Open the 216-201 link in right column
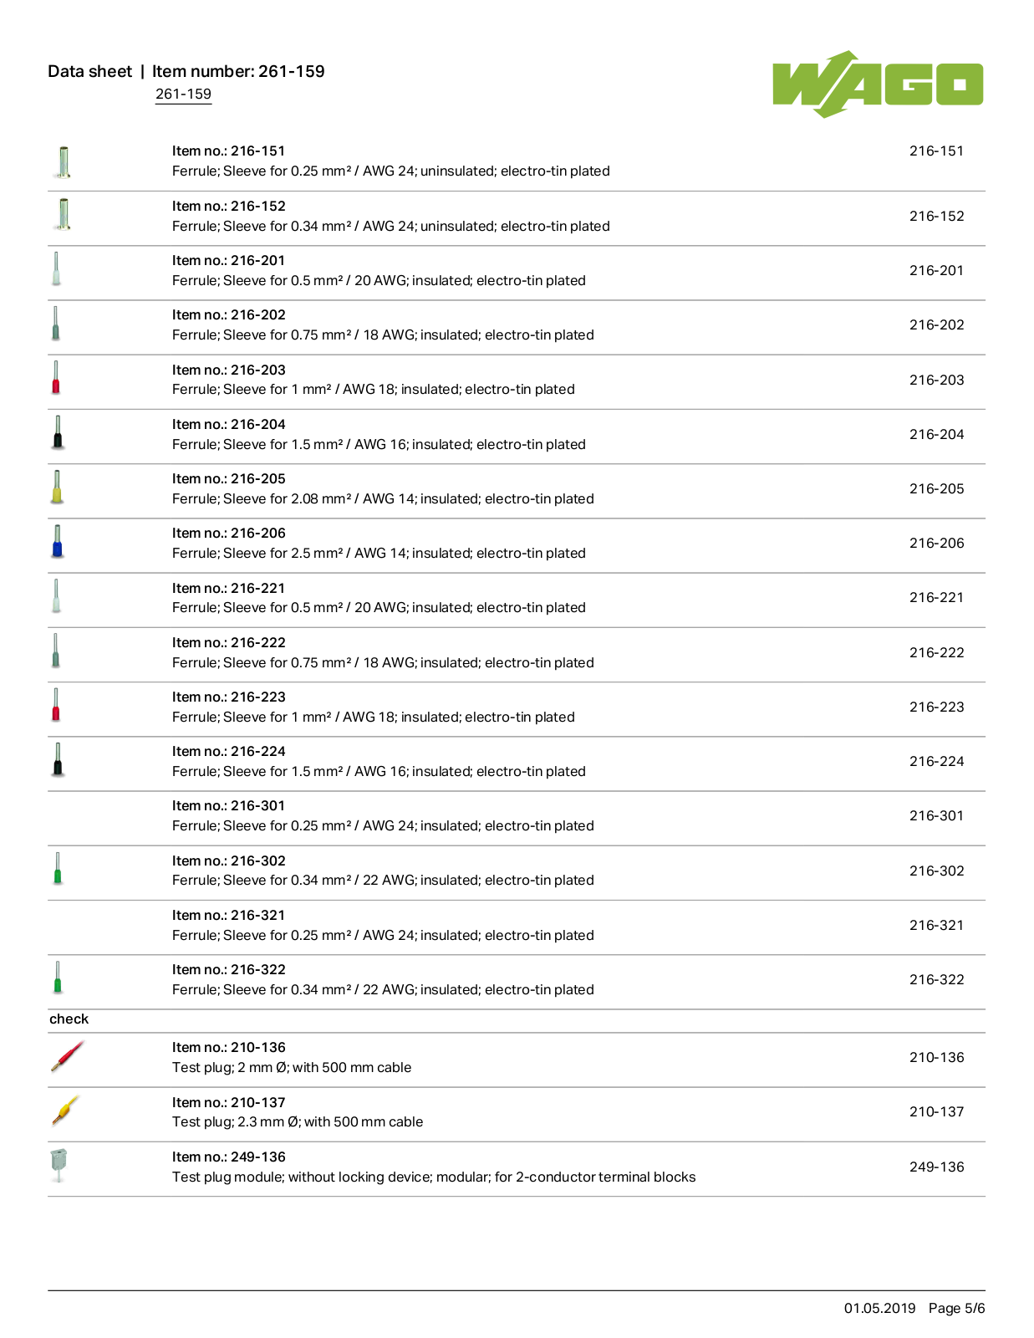The width and height of the screenshot is (1034, 1338). pyautogui.click(x=936, y=270)
